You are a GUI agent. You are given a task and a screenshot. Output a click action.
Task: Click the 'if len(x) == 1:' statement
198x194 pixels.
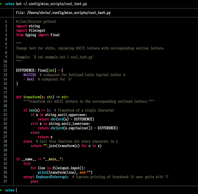coord(37,110)
